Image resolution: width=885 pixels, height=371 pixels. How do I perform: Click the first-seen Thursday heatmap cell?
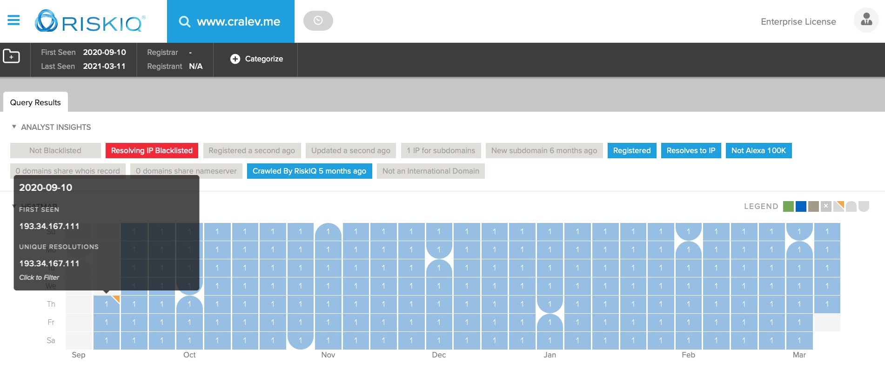pyautogui.click(x=107, y=304)
